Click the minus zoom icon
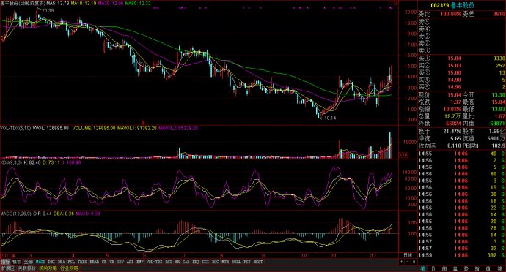The image size is (506, 272). click(x=408, y=262)
